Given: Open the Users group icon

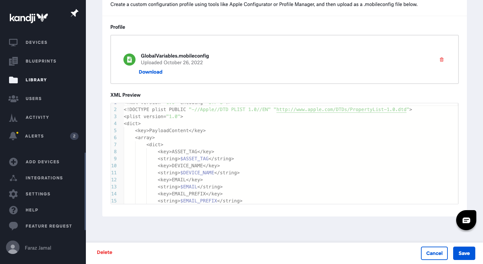Looking at the screenshot, I should pos(13,99).
